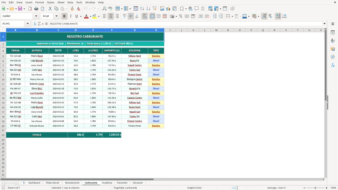Click the Export as PDF icon
Viewport: 338px width, 190px height.
click(x=30, y=9)
